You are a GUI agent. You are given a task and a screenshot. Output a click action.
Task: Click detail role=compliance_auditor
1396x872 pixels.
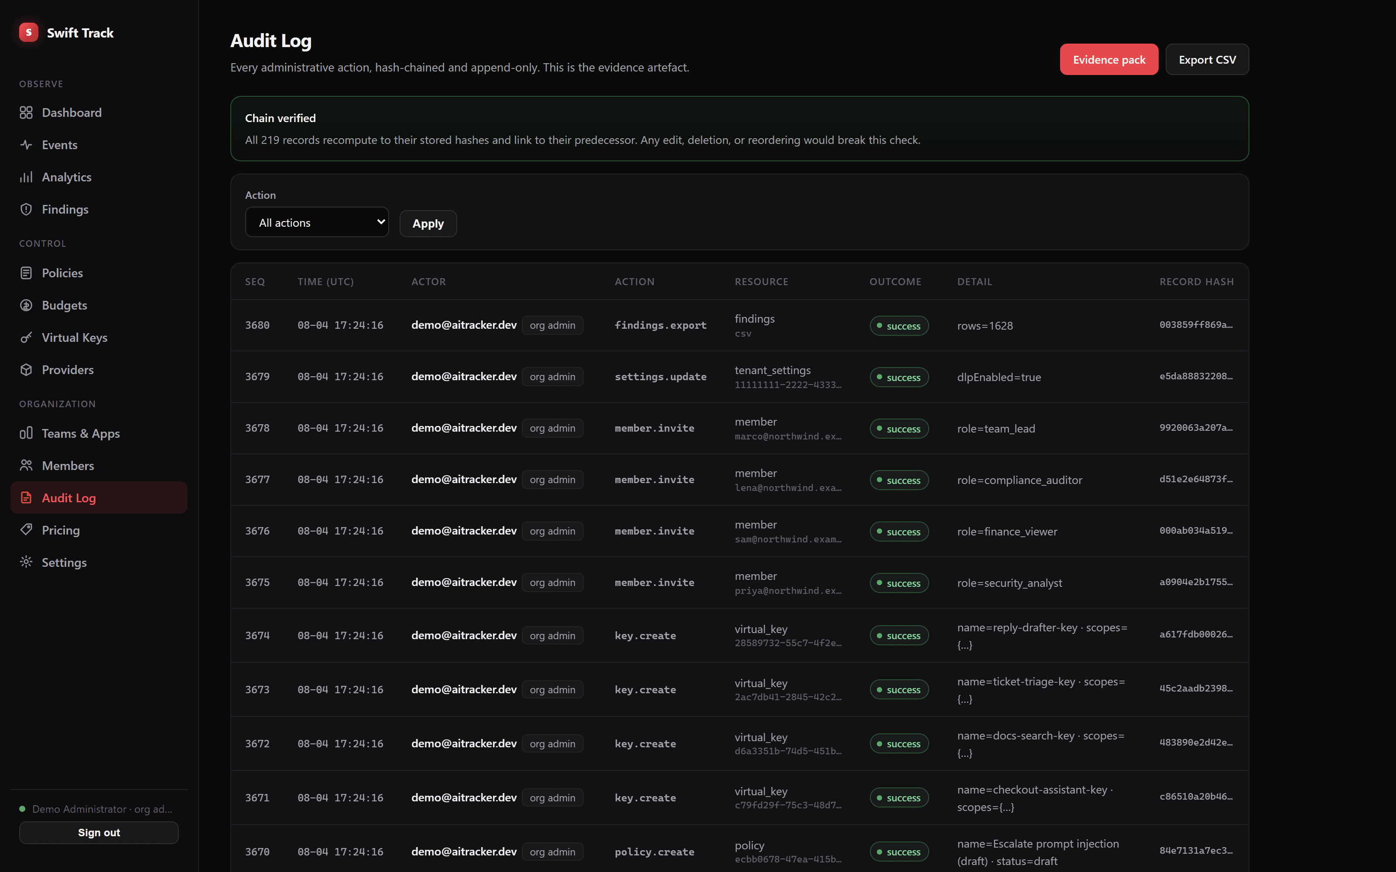(x=1020, y=480)
